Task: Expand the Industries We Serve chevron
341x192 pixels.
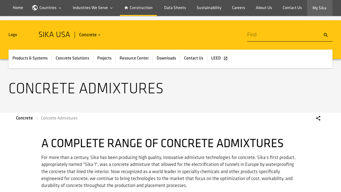Action: [111, 8]
